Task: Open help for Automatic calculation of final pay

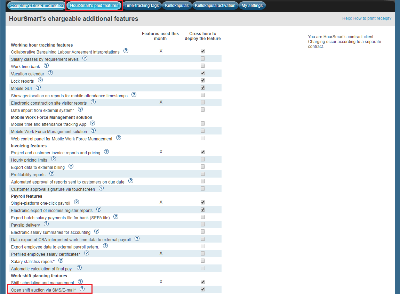Action: point(79,268)
